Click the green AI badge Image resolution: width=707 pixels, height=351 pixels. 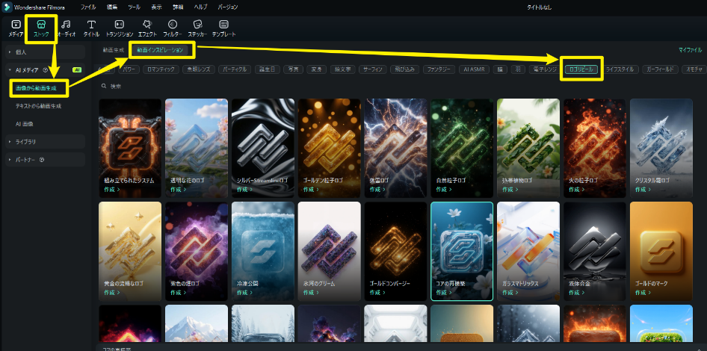[x=77, y=70]
